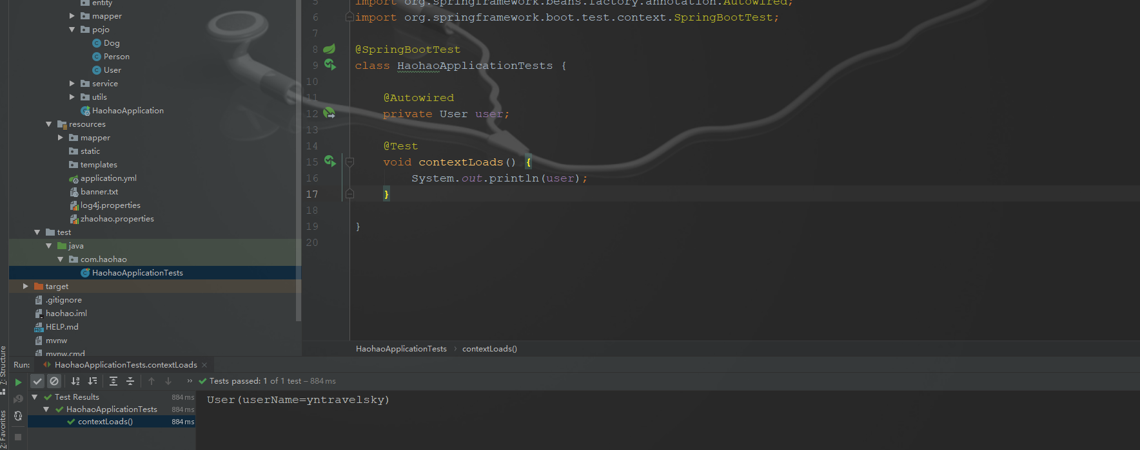Toggle auto-test rerun icon
The height and width of the screenshot is (450, 1140).
18,416
